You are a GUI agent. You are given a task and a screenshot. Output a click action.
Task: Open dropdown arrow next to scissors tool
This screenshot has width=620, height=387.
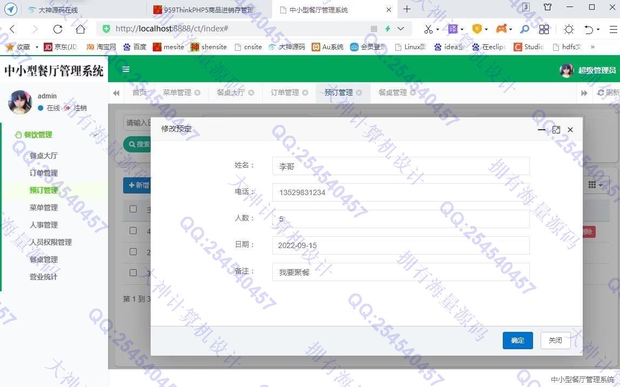437,29
